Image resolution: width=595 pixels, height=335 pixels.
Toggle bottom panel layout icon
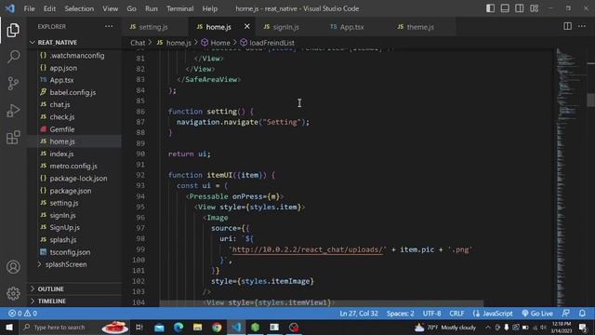tap(505, 8)
